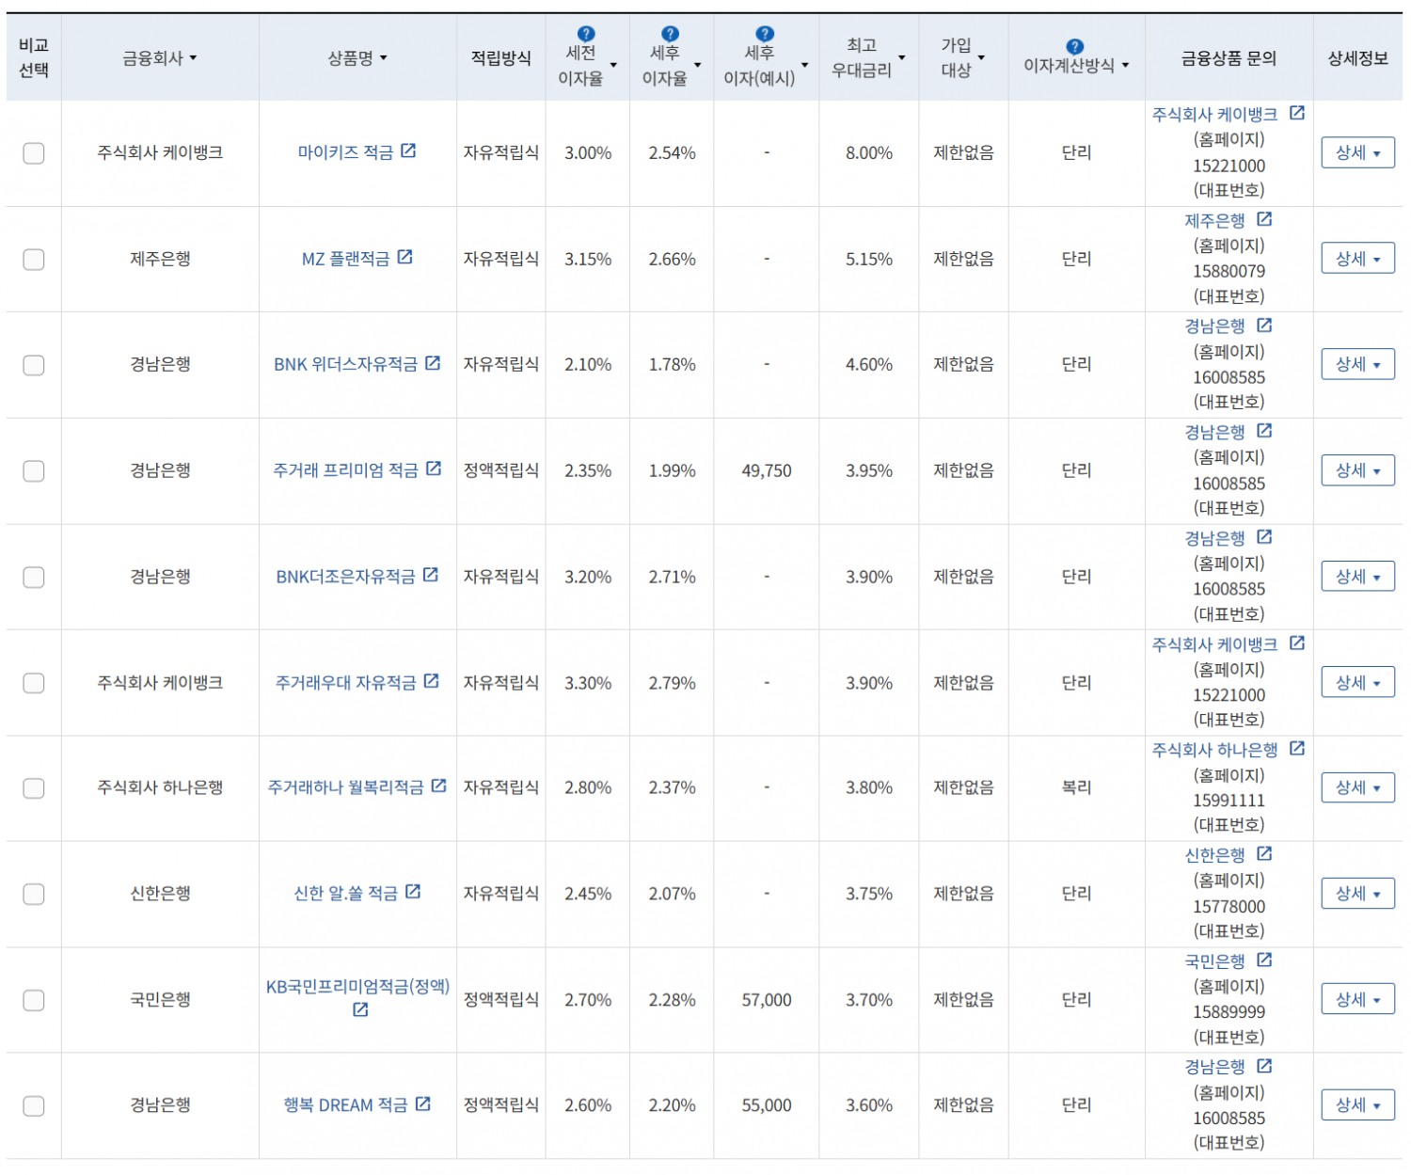The height and width of the screenshot is (1175, 1411).
Task: Open external link icon beside BNK 위더스자유적금
Action: pos(433,363)
